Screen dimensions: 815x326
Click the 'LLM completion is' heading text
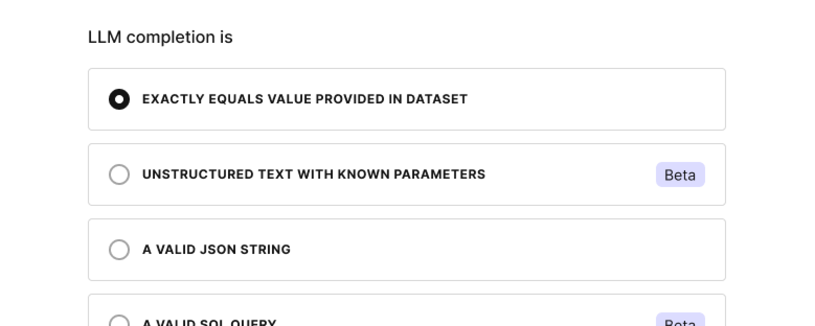click(x=160, y=37)
